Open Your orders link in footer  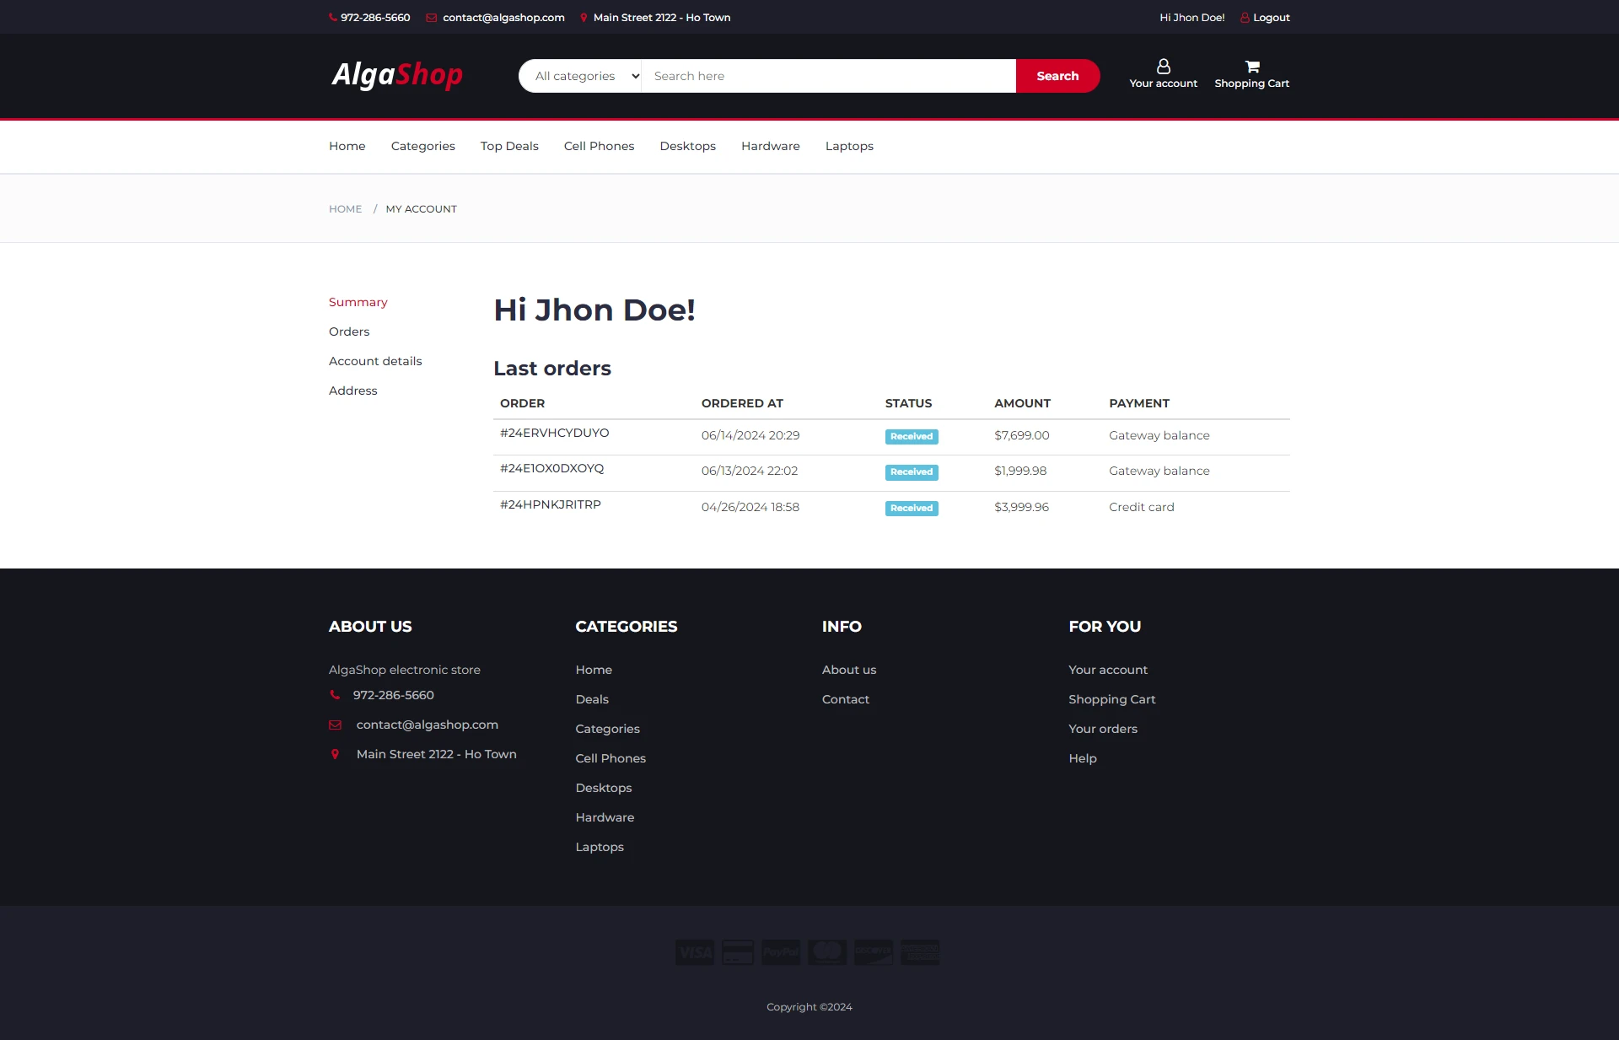pyautogui.click(x=1102, y=729)
